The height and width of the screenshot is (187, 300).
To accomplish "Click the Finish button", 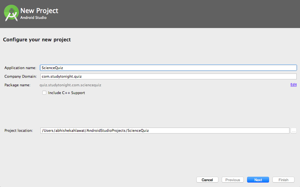I will pos(283,180).
